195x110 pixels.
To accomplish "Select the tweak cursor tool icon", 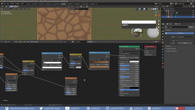I will coord(6,6).
